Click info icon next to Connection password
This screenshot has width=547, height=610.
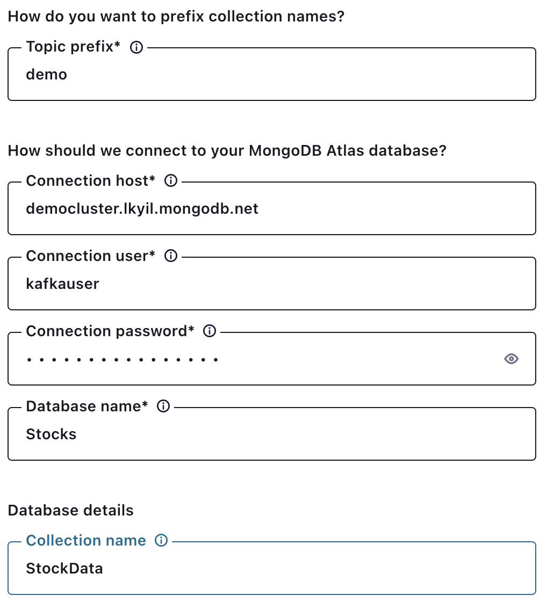pos(210,332)
